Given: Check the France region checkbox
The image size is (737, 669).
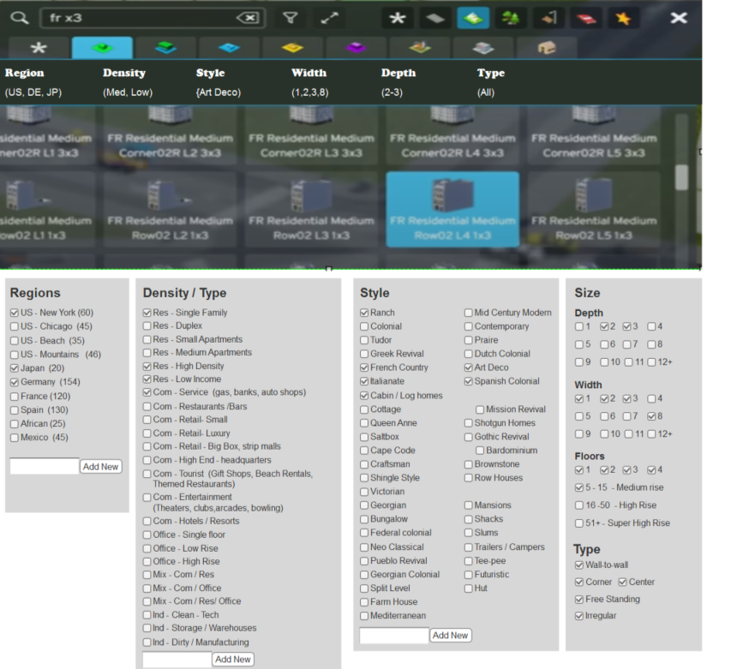Looking at the screenshot, I should (x=15, y=397).
